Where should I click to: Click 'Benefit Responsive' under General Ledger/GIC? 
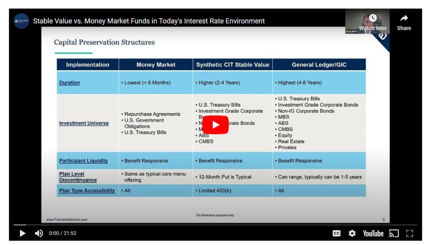pos(300,161)
